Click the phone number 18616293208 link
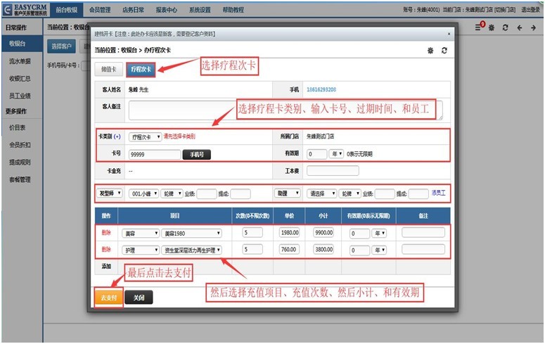This screenshot has width=545, height=344. click(321, 89)
